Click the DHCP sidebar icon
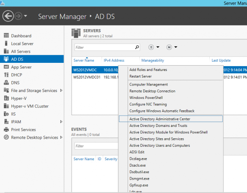 pyautogui.click(x=6, y=75)
